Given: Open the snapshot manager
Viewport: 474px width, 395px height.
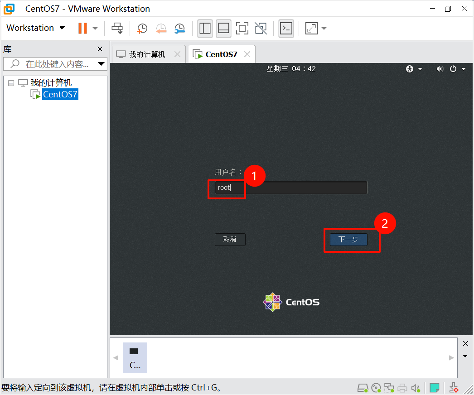Looking at the screenshot, I should coord(180,29).
